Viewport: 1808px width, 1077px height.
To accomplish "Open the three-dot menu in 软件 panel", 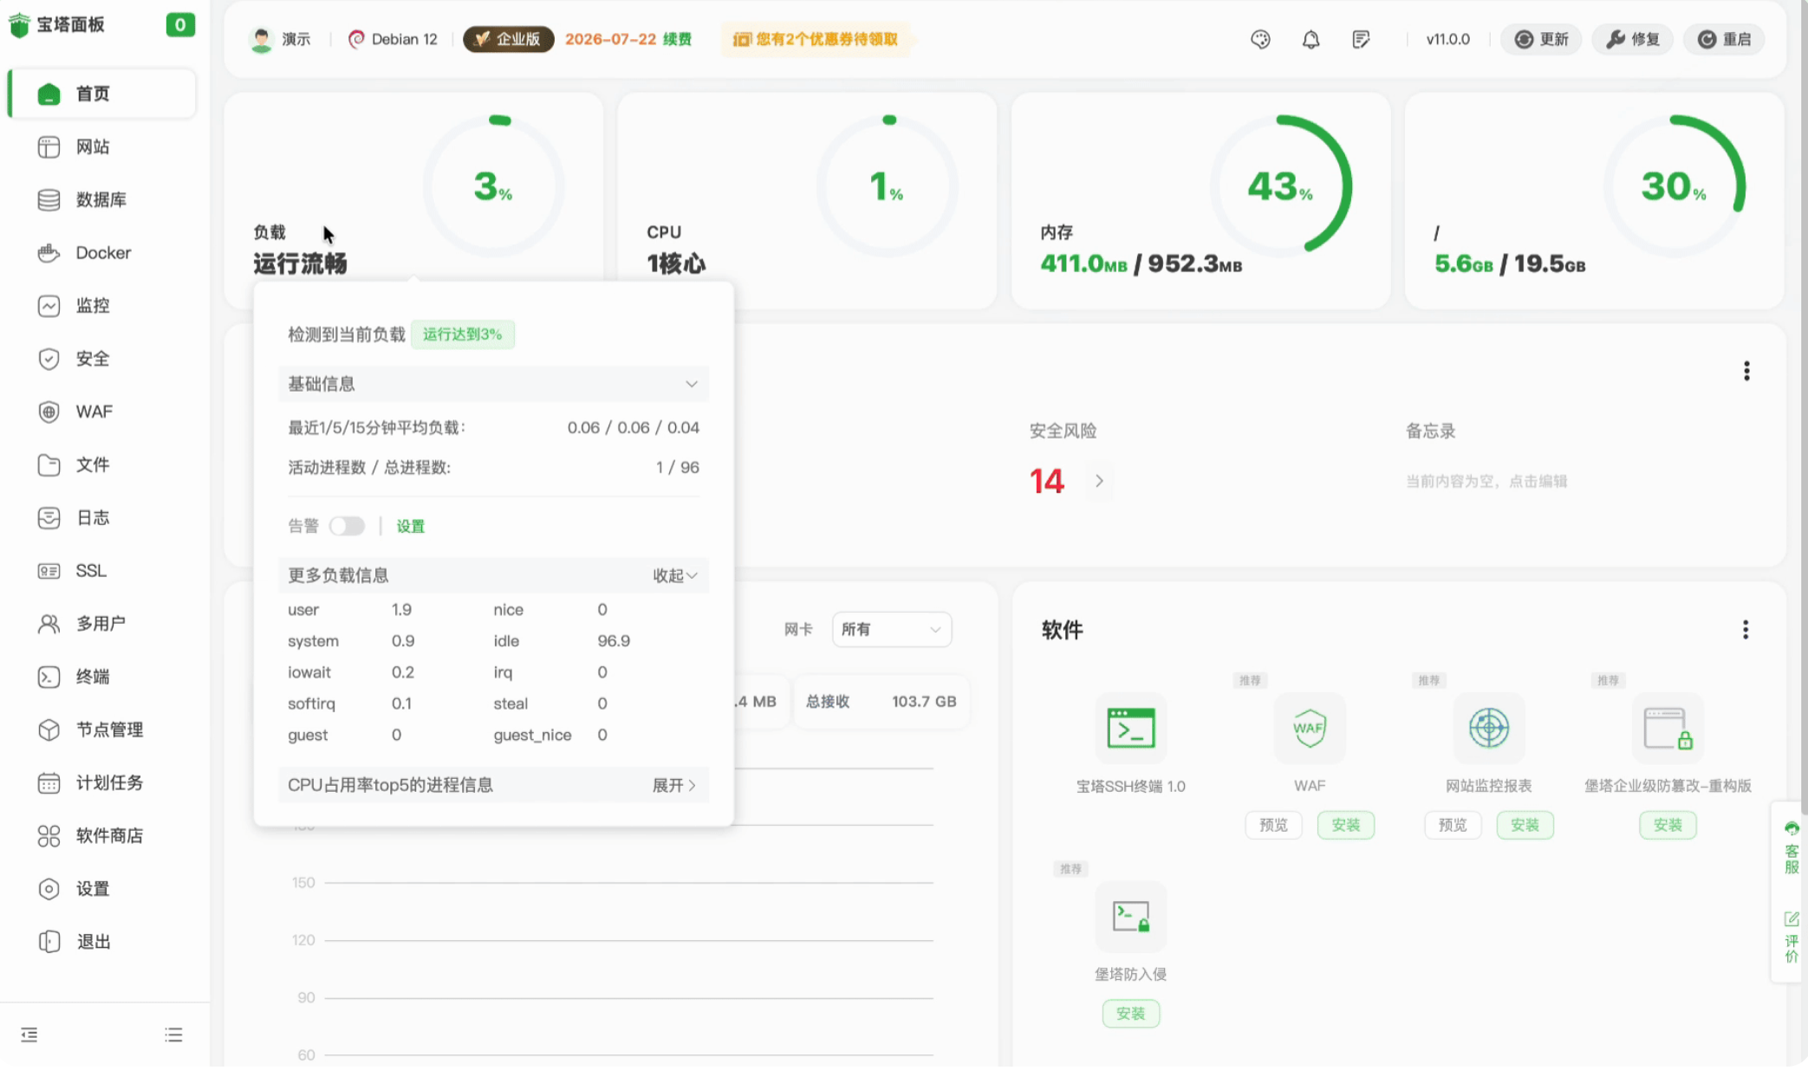I will tap(1746, 630).
